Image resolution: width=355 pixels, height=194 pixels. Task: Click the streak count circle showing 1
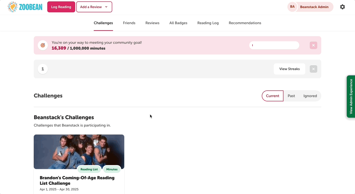coord(42,69)
